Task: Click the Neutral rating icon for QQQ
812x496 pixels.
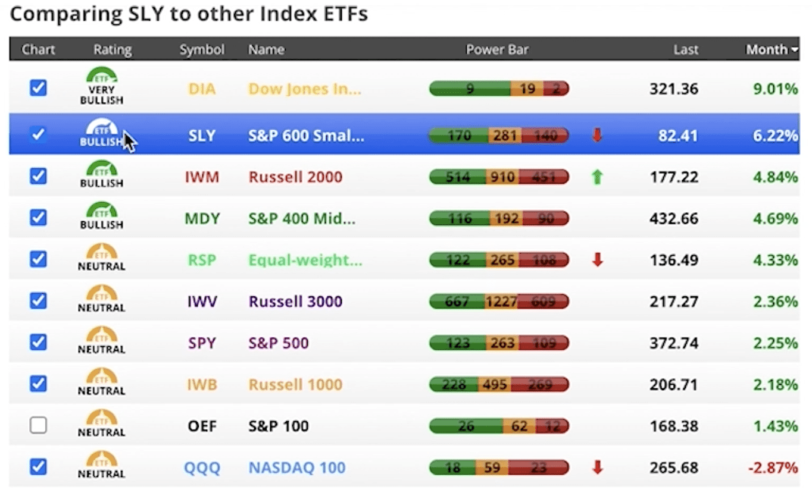Action: [101, 465]
